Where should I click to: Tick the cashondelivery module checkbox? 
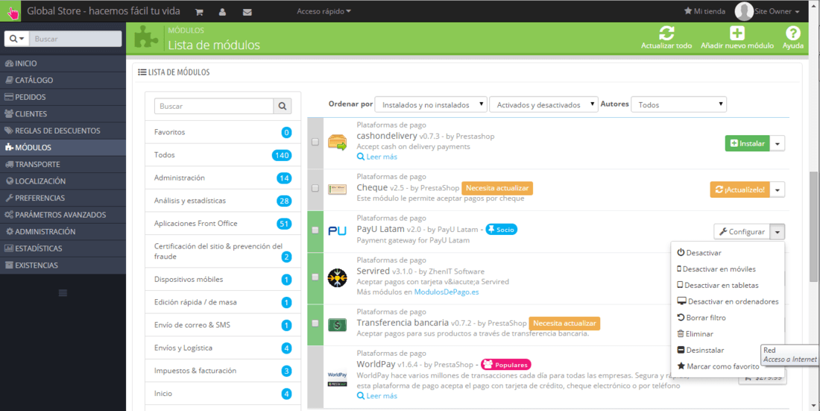pyautogui.click(x=315, y=142)
